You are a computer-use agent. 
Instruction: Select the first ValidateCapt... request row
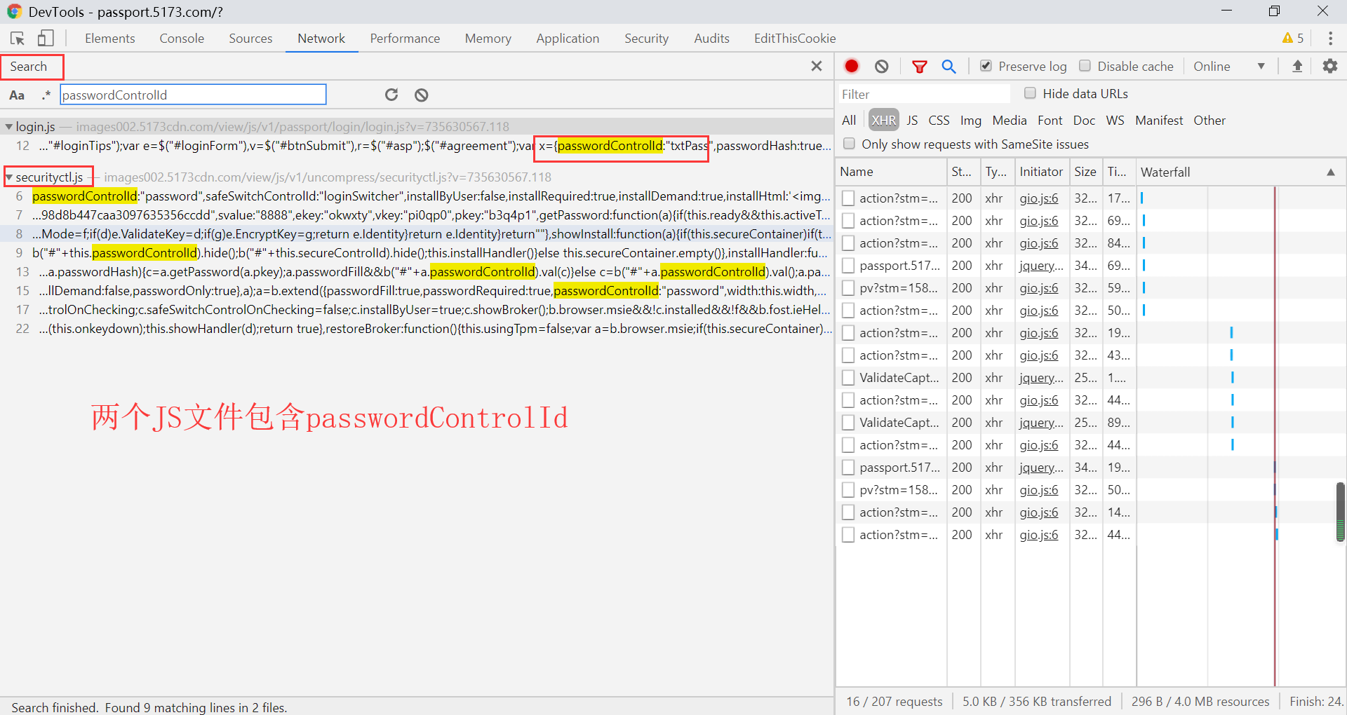(1091, 378)
